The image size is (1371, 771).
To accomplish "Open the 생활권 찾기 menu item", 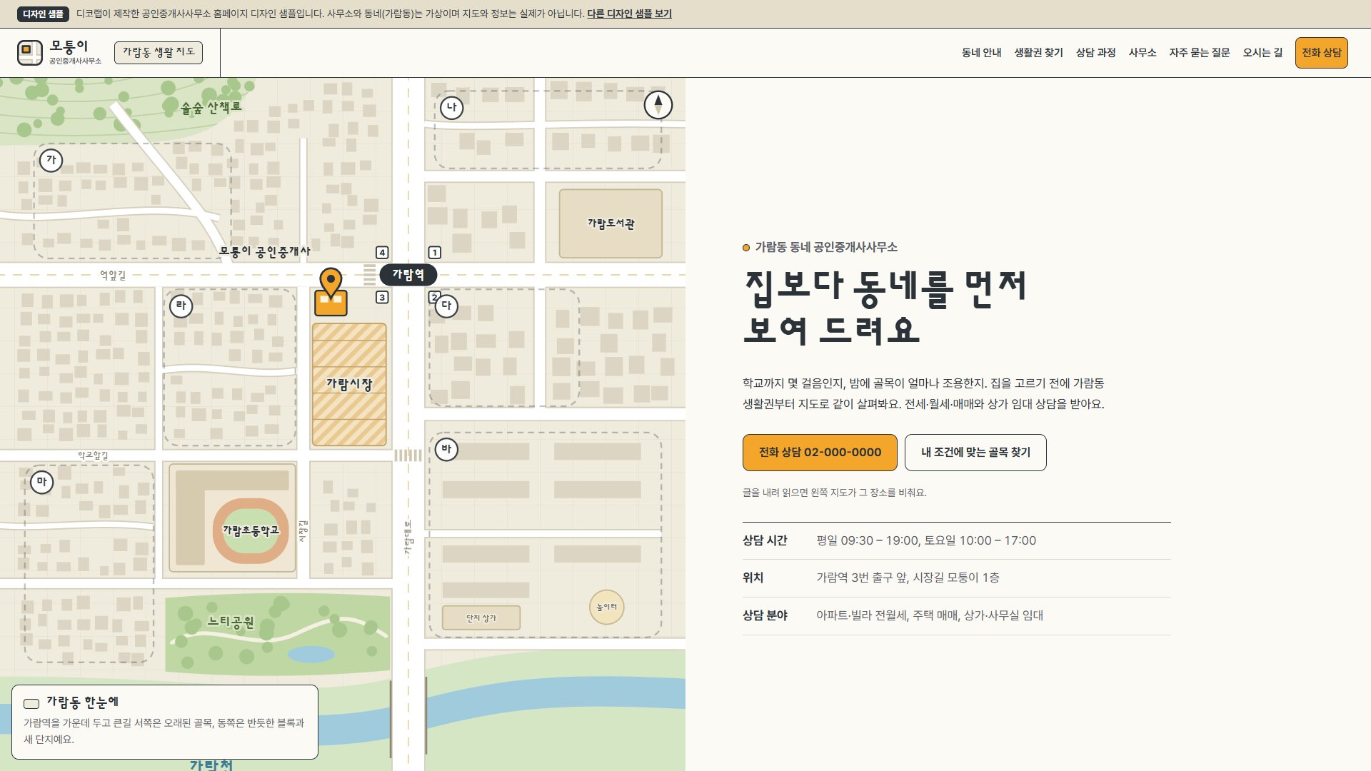I will (x=1038, y=53).
